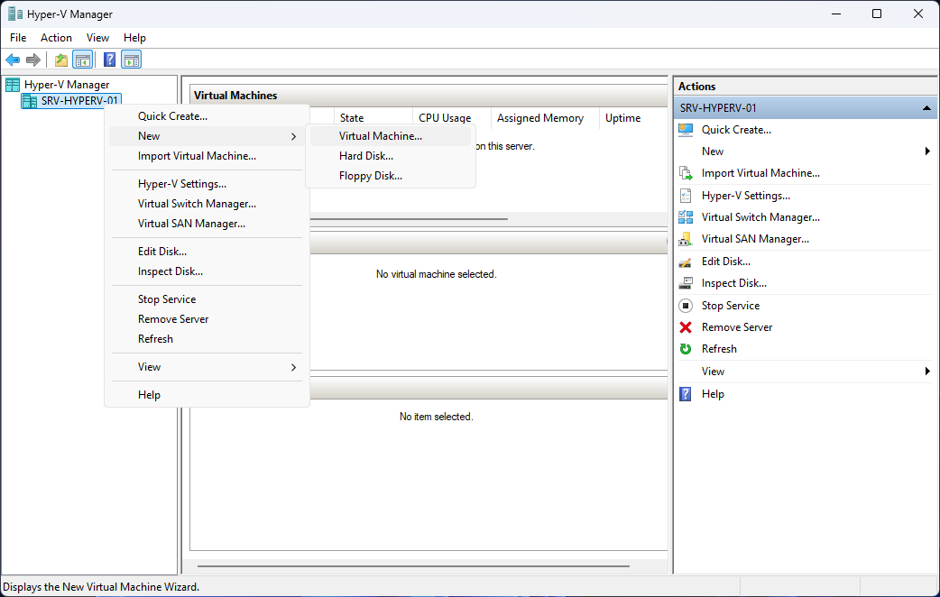Select Virtual Machine... from the New submenu
This screenshot has height=597, width=940.
click(x=380, y=136)
